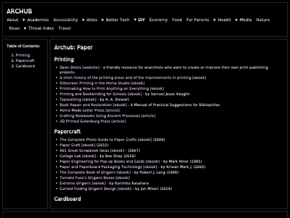Jump to Papercraft in table of contents
The image size is (290, 218).
point(25,60)
